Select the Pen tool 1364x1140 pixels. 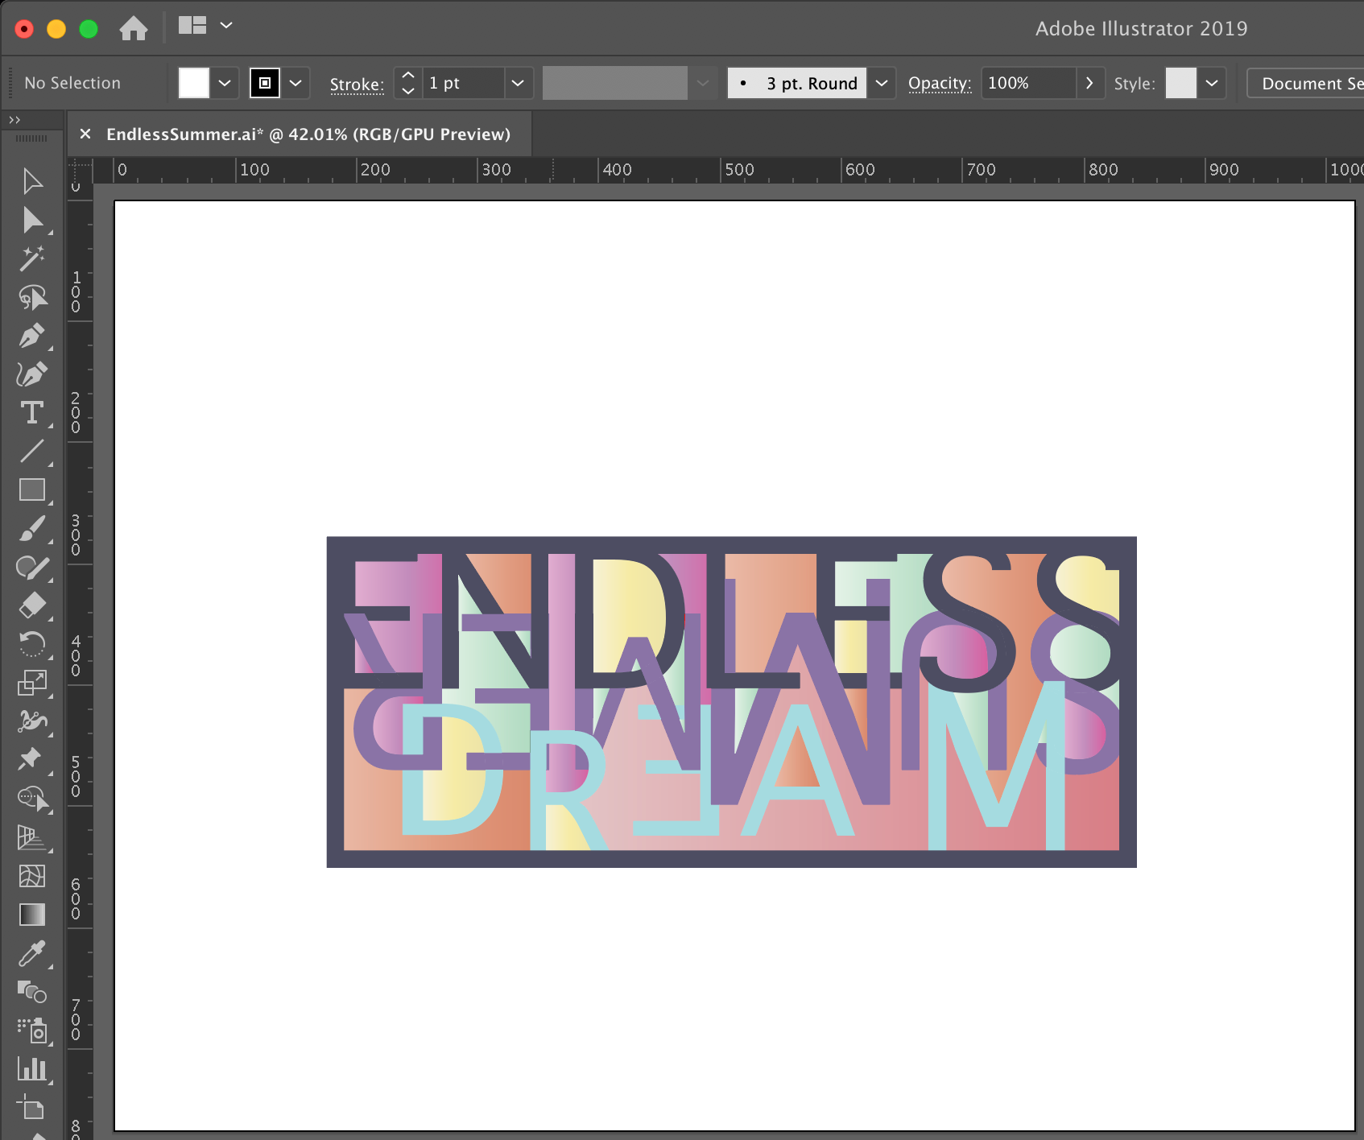click(32, 336)
